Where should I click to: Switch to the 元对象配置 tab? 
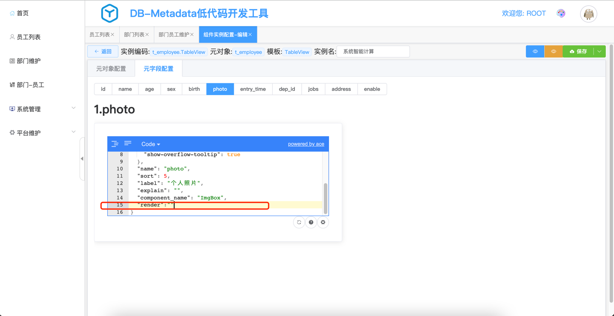111,69
